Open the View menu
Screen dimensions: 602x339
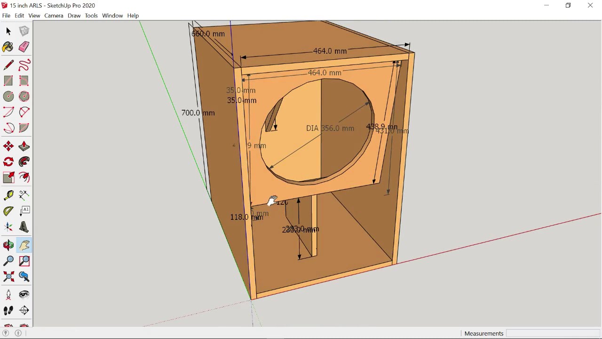click(34, 16)
